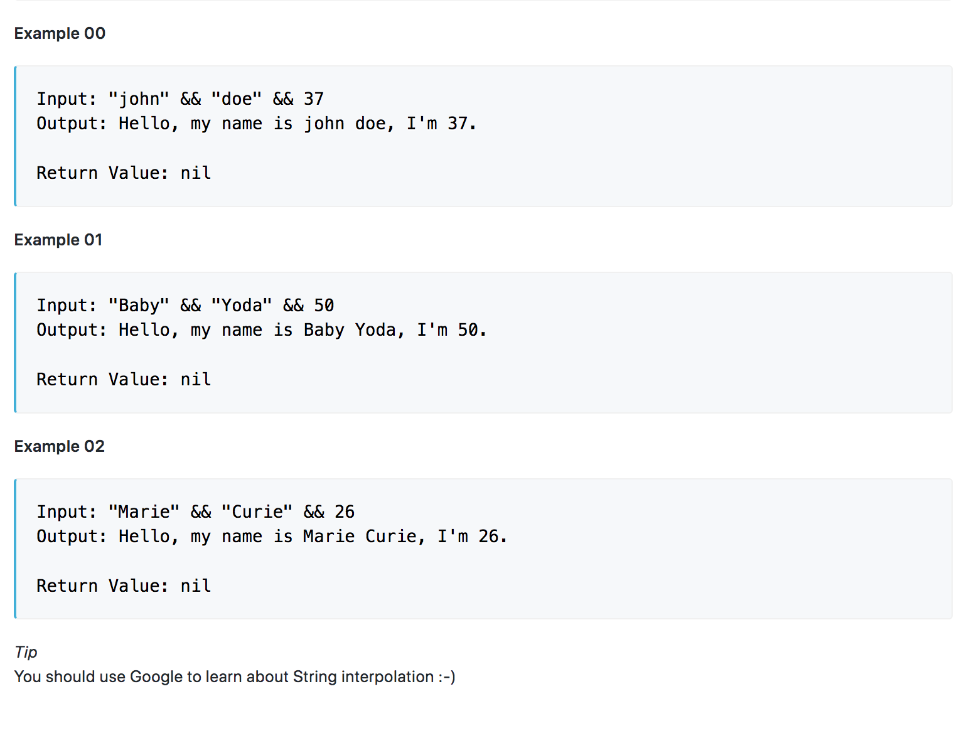Click the blue accent bar of Example 01 block

click(x=14, y=341)
